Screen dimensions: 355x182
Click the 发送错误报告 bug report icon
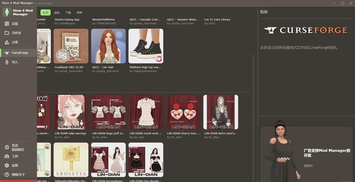point(7,147)
